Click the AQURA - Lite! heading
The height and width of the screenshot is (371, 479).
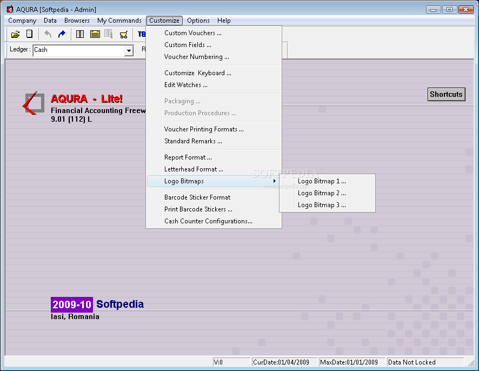(87, 99)
